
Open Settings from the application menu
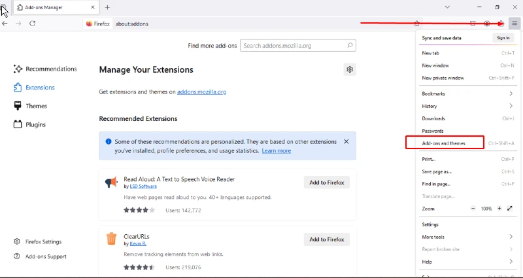pyautogui.click(x=467, y=224)
